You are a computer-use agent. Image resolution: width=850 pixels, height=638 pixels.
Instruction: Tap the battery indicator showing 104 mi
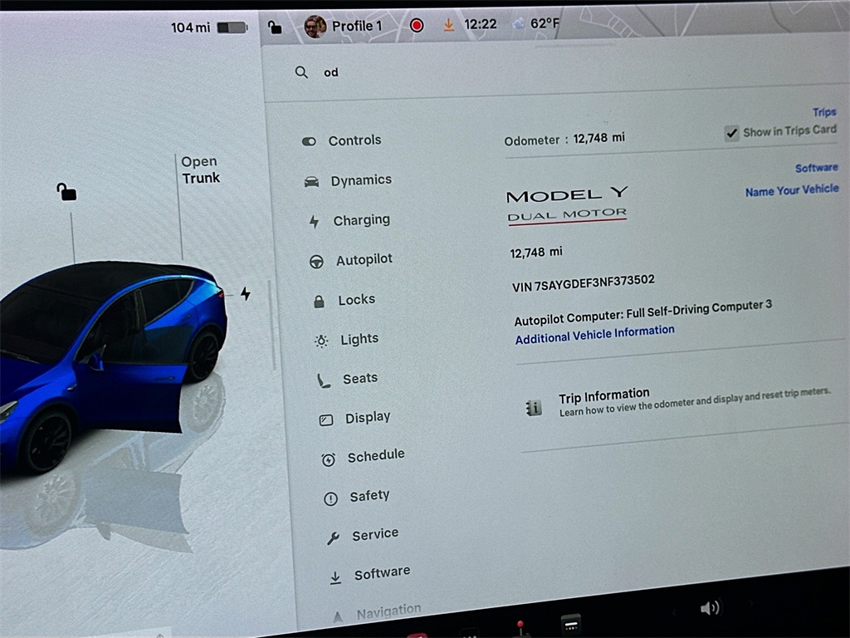click(x=233, y=26)
